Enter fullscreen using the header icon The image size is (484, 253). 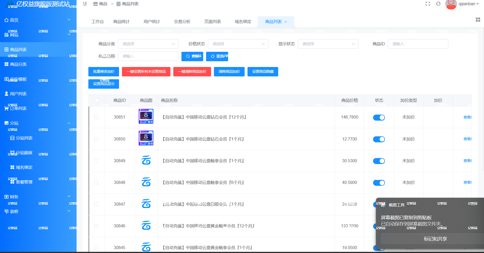[x=428, y=4]
